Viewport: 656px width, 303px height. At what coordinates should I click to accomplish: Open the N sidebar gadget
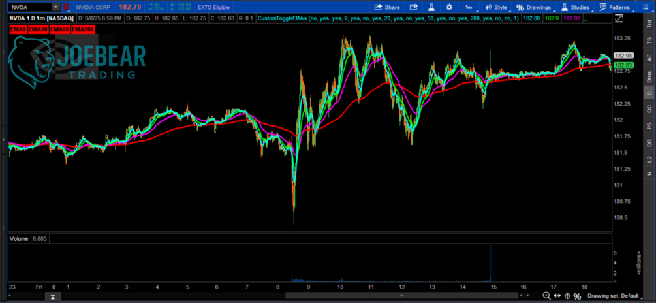point(649,173)
